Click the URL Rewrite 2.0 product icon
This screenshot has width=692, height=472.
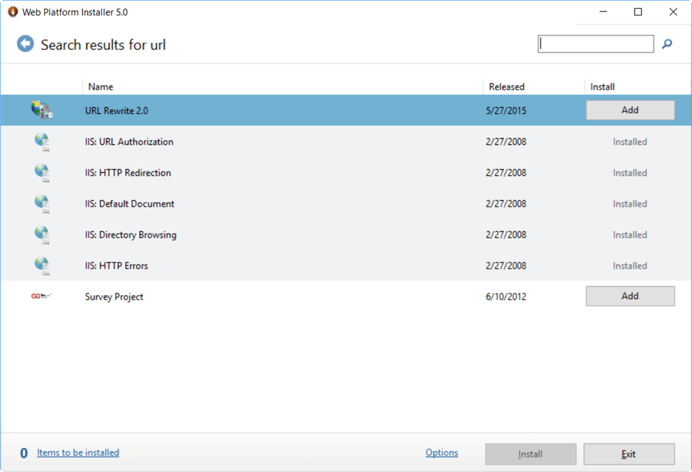[x=42, y=110]
